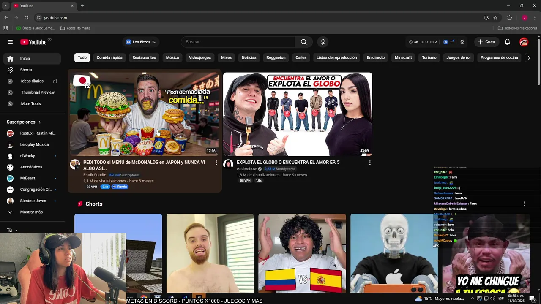541x304 pixels.
Task: Open MrBeast subscription
Action: (x=32, y=178)
